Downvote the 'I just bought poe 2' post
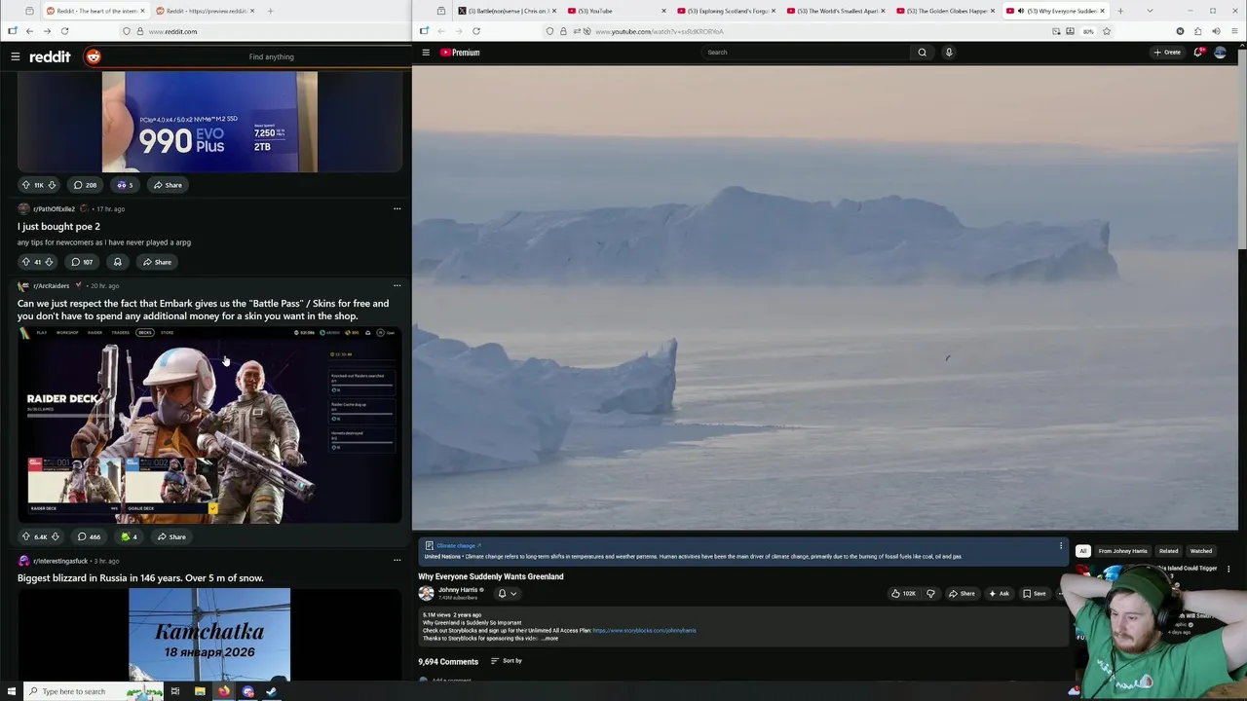This screenshot has height=701, width=1247. 49,262
